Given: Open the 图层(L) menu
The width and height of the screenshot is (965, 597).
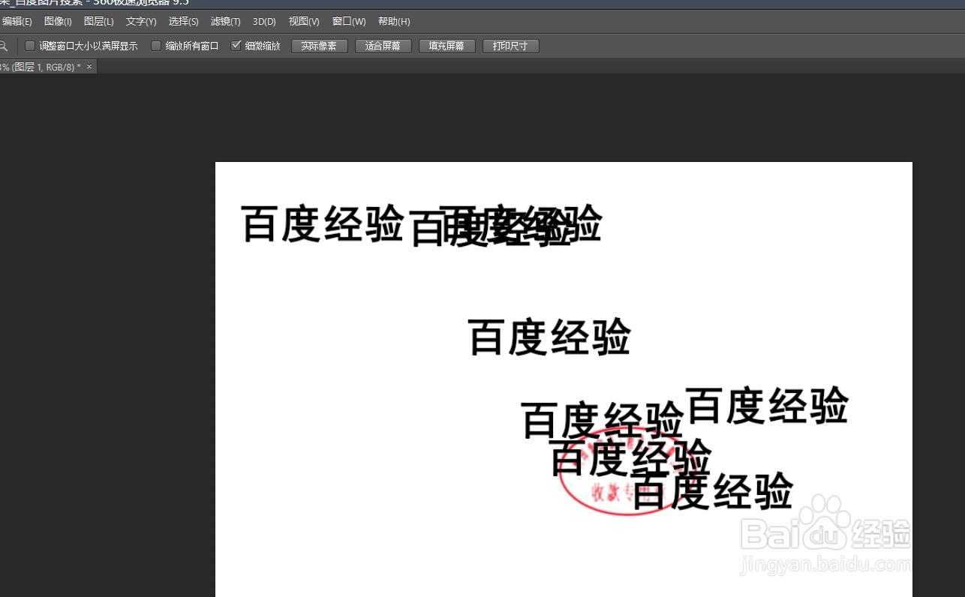Looking at the screenshot, I should (99, 22).
